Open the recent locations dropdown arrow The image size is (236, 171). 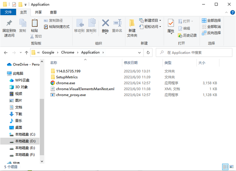[21, 53]
